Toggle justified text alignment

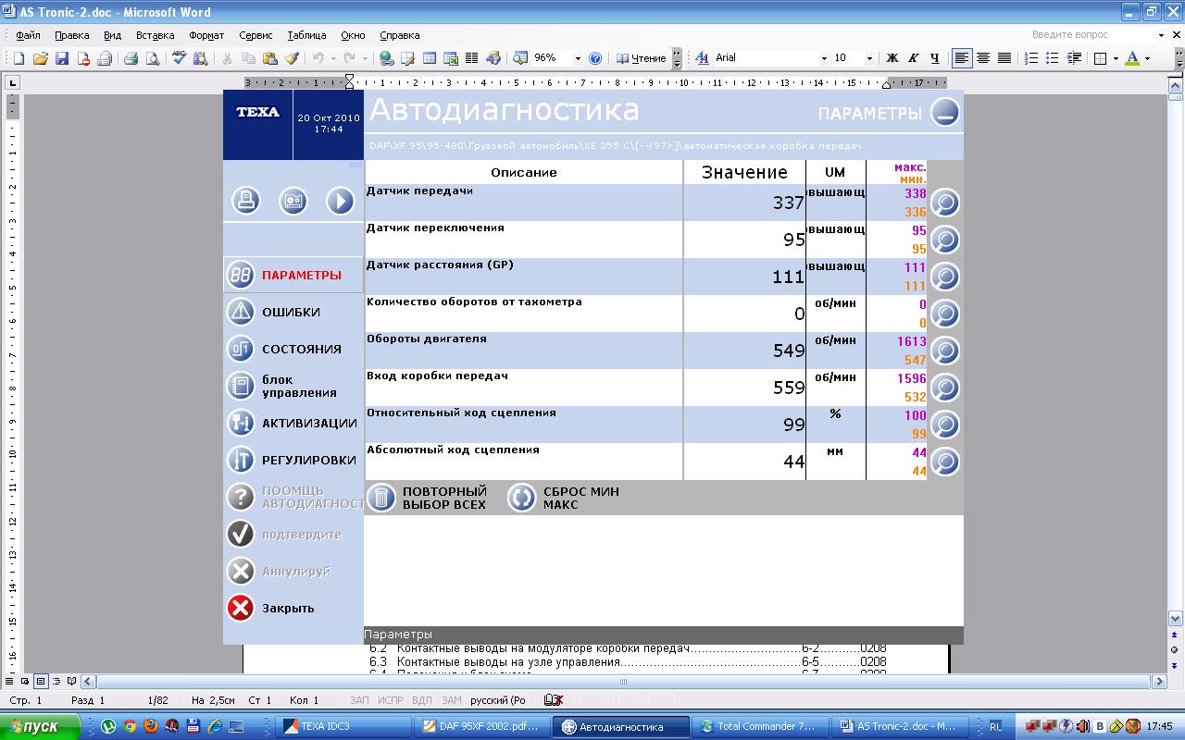tap(1004, 58)
